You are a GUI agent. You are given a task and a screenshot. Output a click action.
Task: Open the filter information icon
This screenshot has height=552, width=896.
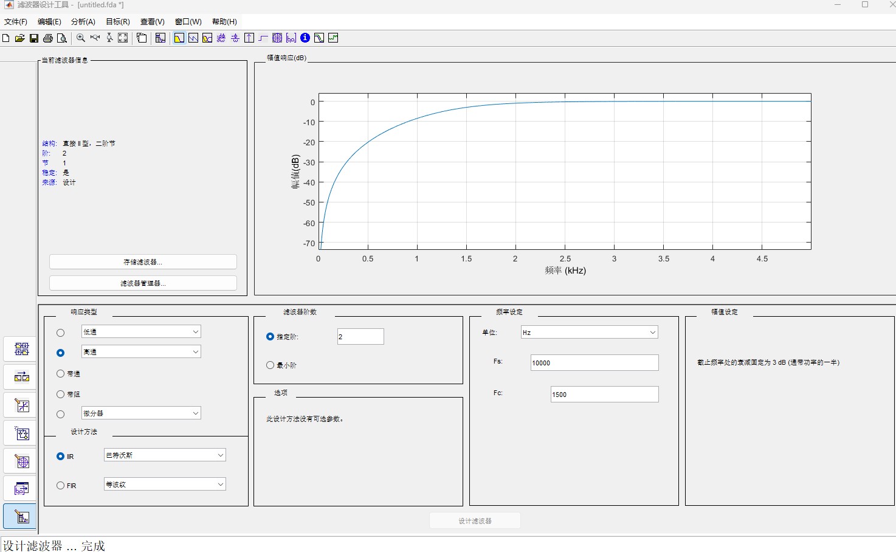[x=305, y=38]
